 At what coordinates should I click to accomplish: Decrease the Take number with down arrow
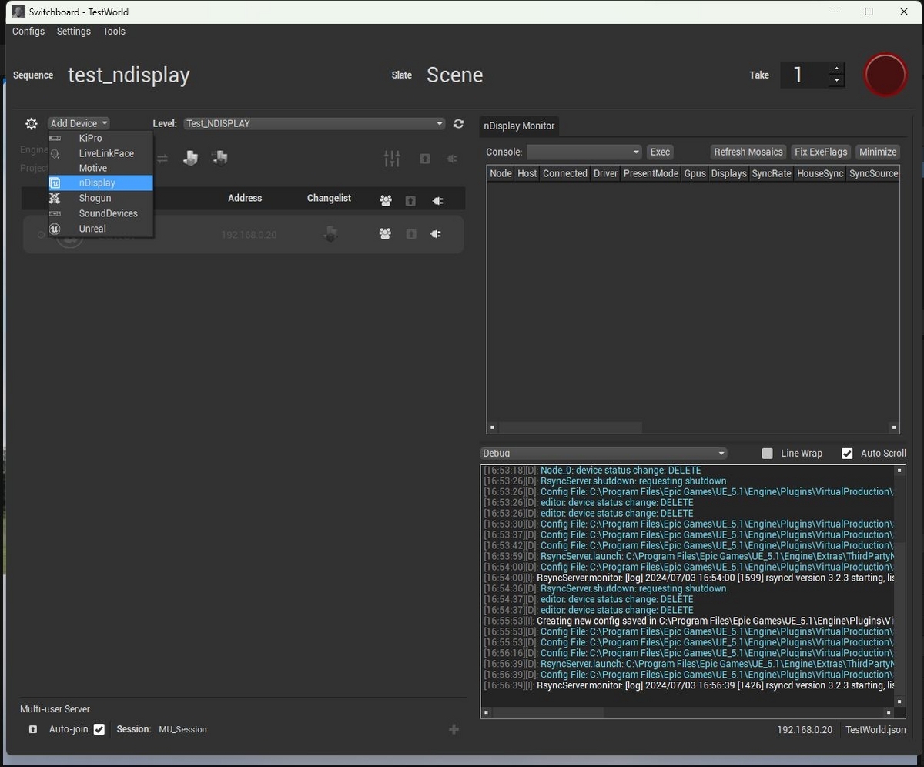tap(837, 81)
